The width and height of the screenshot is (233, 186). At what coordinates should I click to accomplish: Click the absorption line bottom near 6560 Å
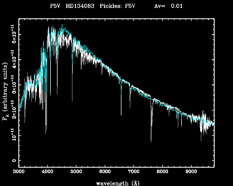(121, 114)
